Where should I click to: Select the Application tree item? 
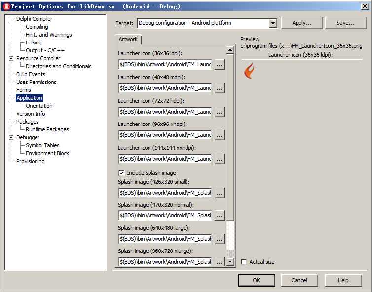(x=30, y=98)
